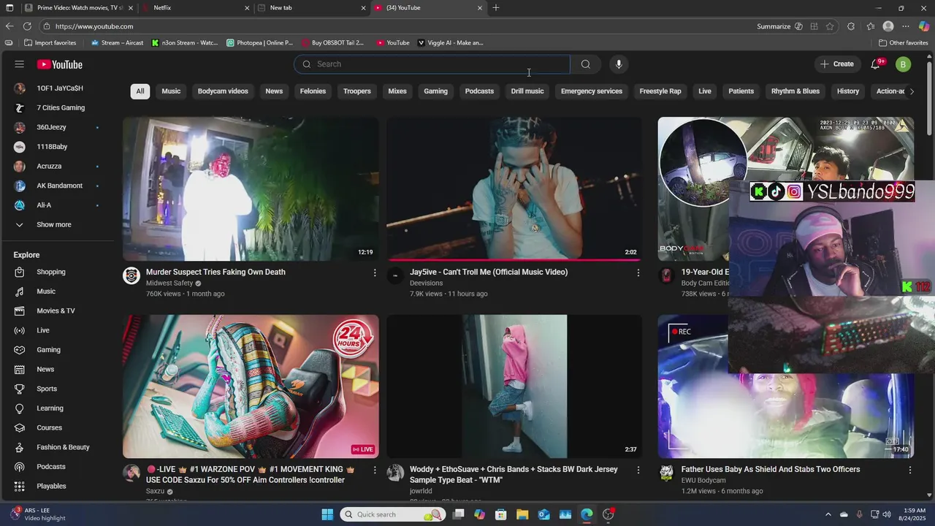
Task: Open Outlook from taskbar
Action: (543, 514)
